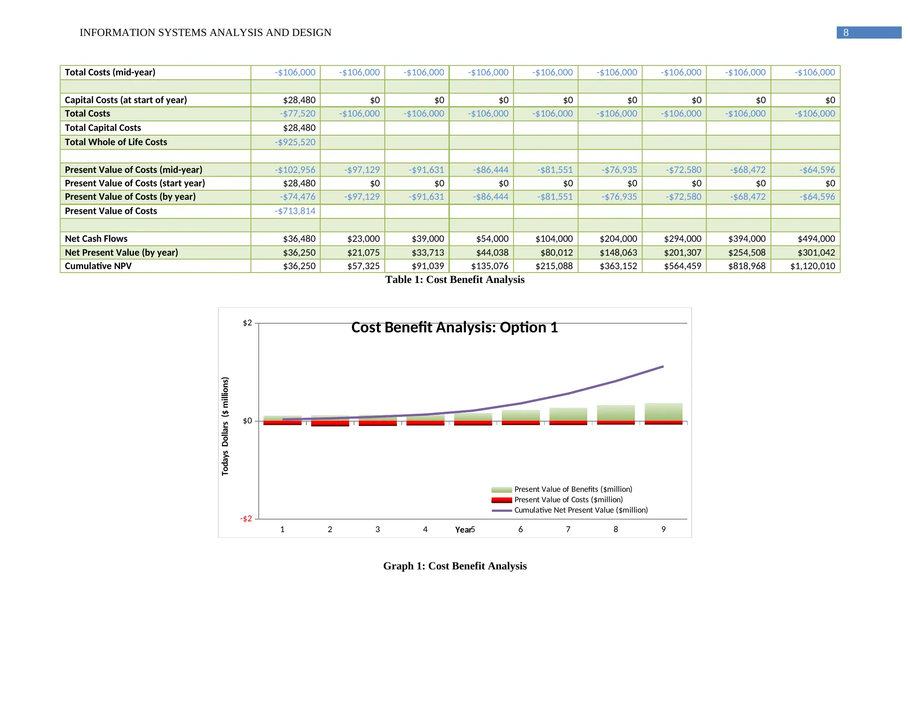Screen dimensions: 910x715
Task: Select the cumulative value $91,039
Action: coord(428,266)
